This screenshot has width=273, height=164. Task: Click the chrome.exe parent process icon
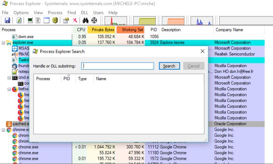pos(9,130)
